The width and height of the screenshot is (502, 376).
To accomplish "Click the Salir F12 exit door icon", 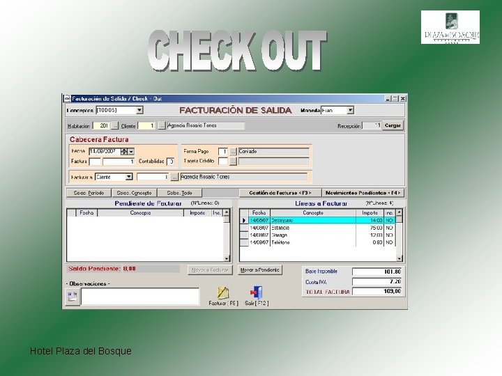I will click(257, 292).
